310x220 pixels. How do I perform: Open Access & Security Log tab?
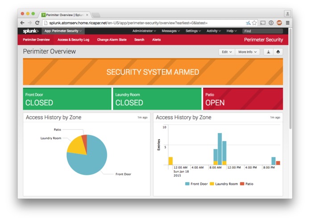[x=73, y=40]
